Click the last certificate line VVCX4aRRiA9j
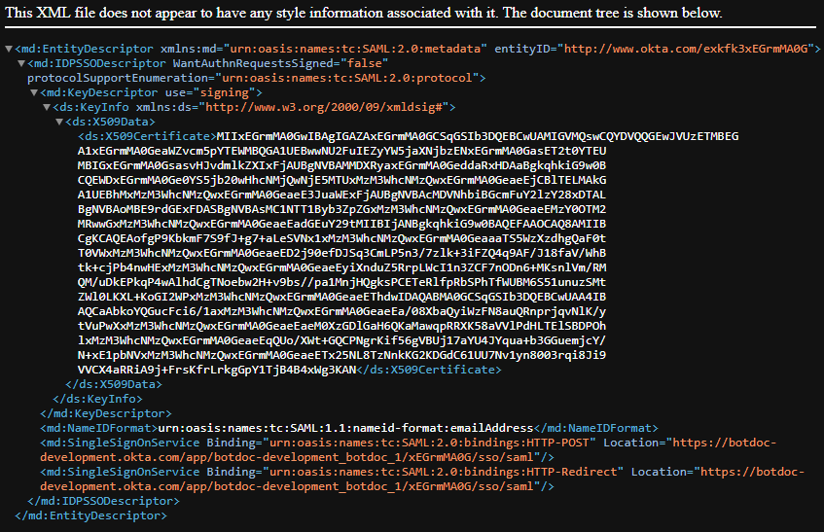The width and height of the screenshot is (824, 532). [217, 370]
